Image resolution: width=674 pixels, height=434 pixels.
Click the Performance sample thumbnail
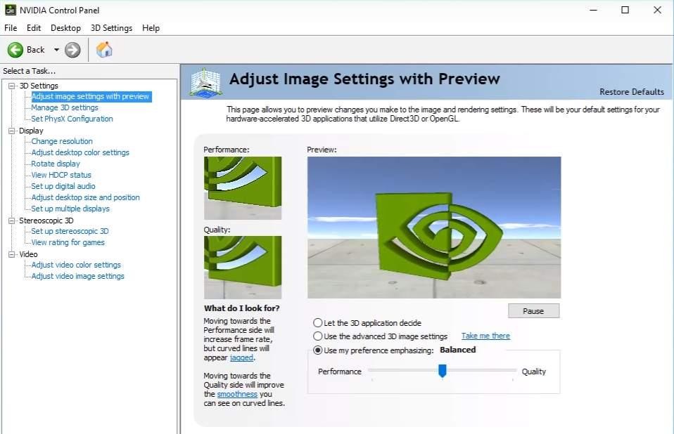coord(243,188)
